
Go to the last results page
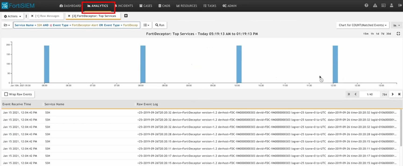point(399,94)
